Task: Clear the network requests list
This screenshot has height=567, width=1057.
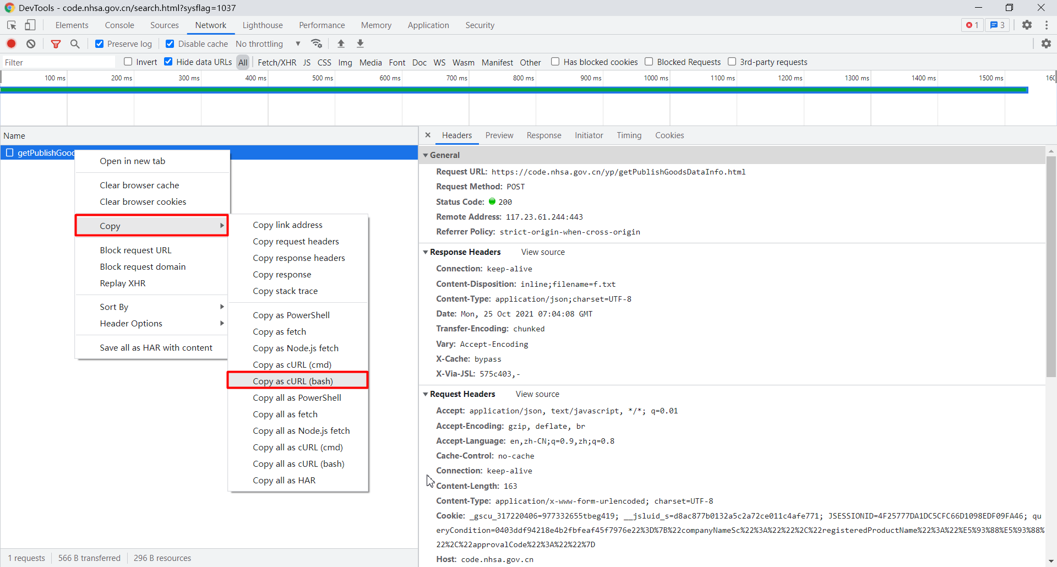Action: pyautogui.click(x=31, y=43)
